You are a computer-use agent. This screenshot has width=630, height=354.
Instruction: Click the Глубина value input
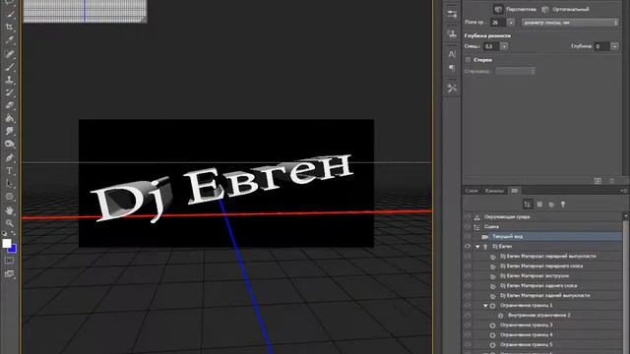tap(602, 46)
